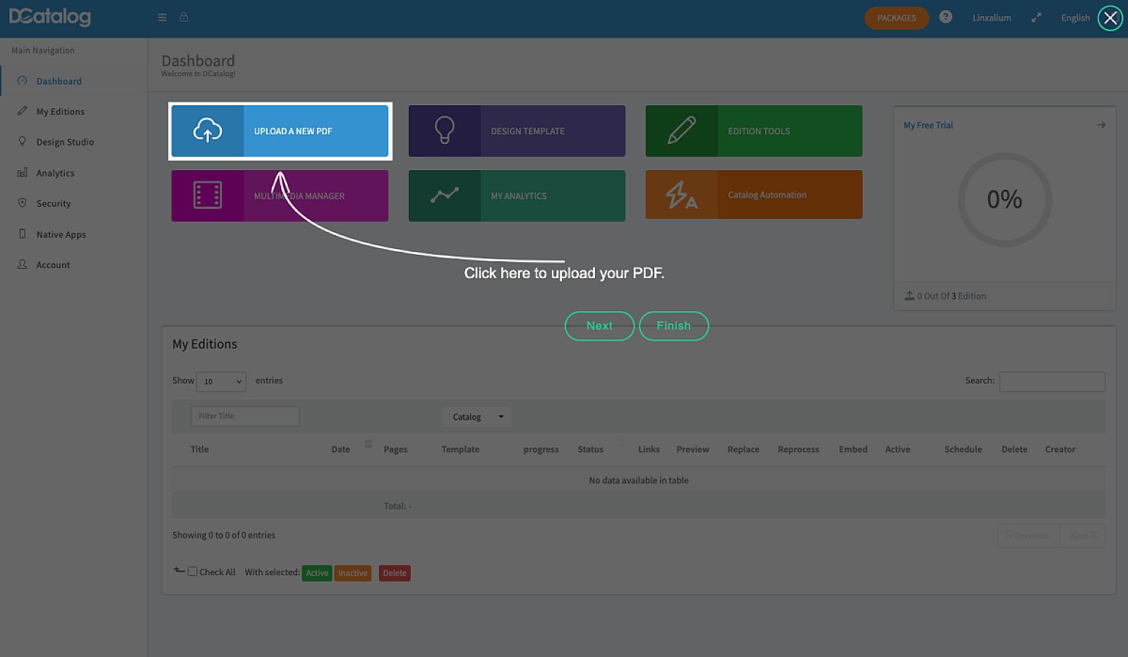1128x657 pixels.
Task: Open the DESIGN TEMPLATE tile
Action: coord(517,131)
